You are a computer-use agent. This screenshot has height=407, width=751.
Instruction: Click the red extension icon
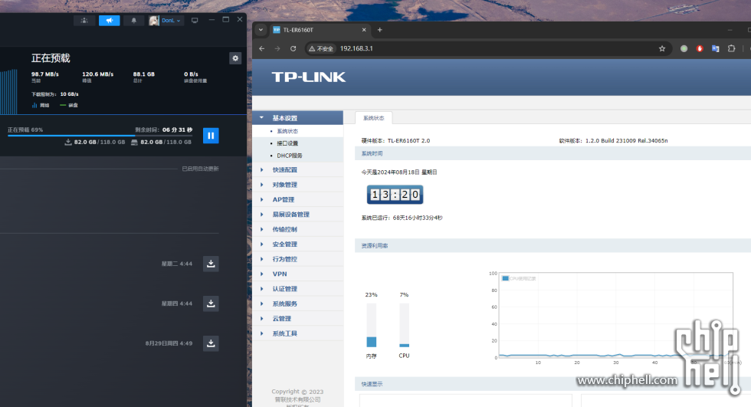pyautogui.click(x=700, y=48)
